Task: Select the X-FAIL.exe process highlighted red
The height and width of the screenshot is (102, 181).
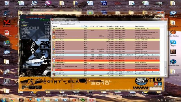Action: [106, 61]
